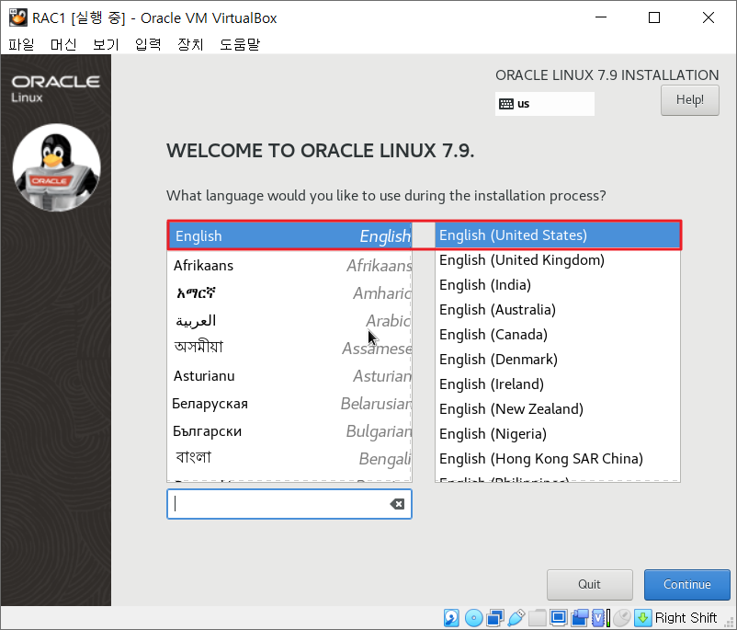This screenshot has width=737, height=630.
Task: Click the Continue button
Action: (686, 584)
